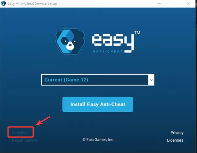Click the TM trademark symbol

(x=137, y=33)
